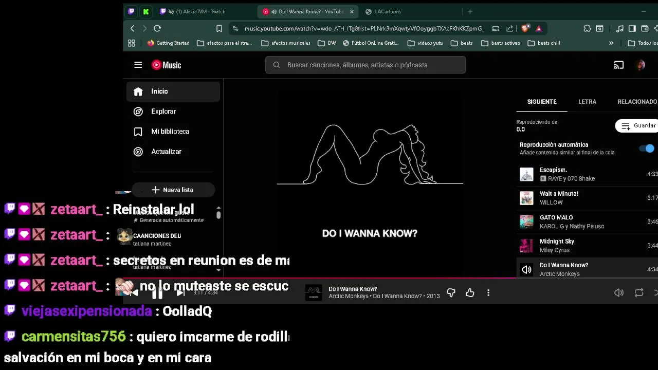Open the account avatar menu
This screenshot has height=370, width=658.
(641, 65)
